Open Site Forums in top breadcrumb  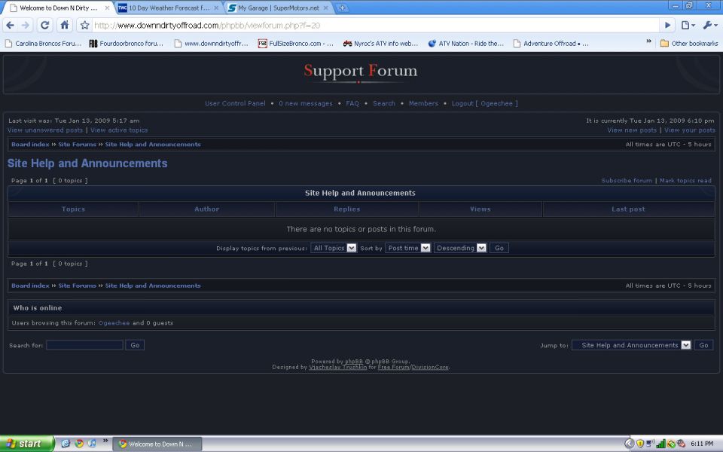tap(77, 145)
